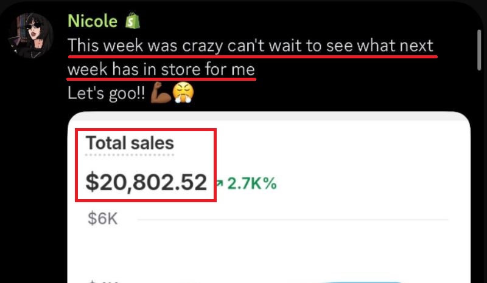Click the huffing face emoji
Image resolution: width=487 pixels, height=283 pixels.
point(182,94)
